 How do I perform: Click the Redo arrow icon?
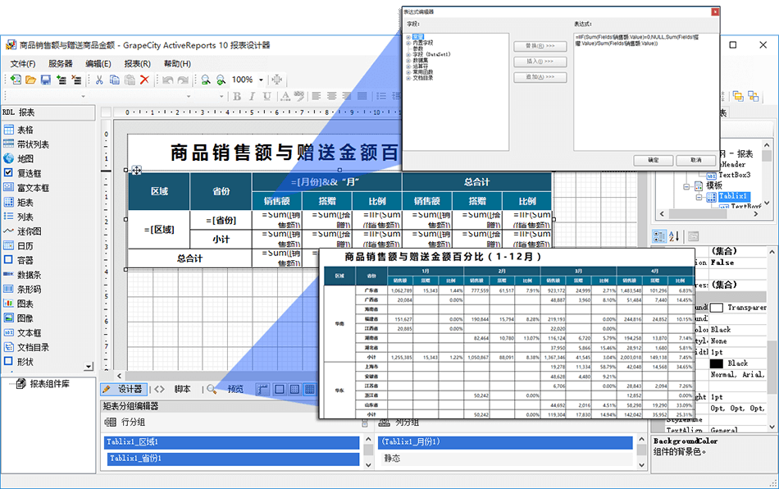[183, 80]
